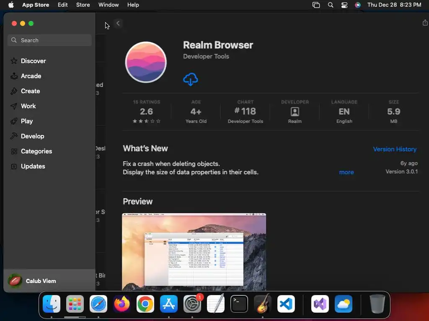Open the Apple menu
429x321 pixels.
(11, 5)
